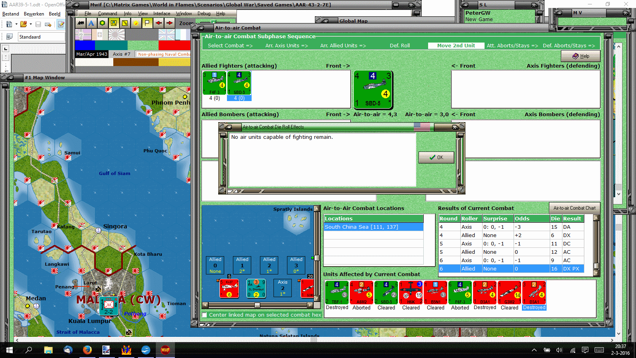Click the Allied 0 None box on minimap

click(x=215, y=265)
